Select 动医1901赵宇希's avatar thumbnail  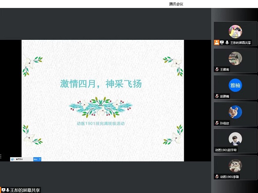(x=235, y=139)
